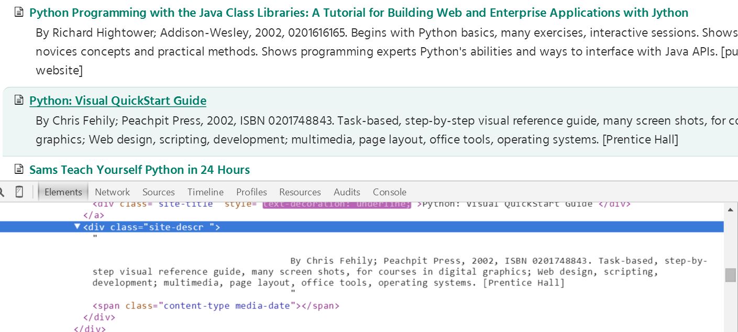738x332 pixels.
Task: Collapse the div class site-descr node
Action: click(x=78, y=227)
